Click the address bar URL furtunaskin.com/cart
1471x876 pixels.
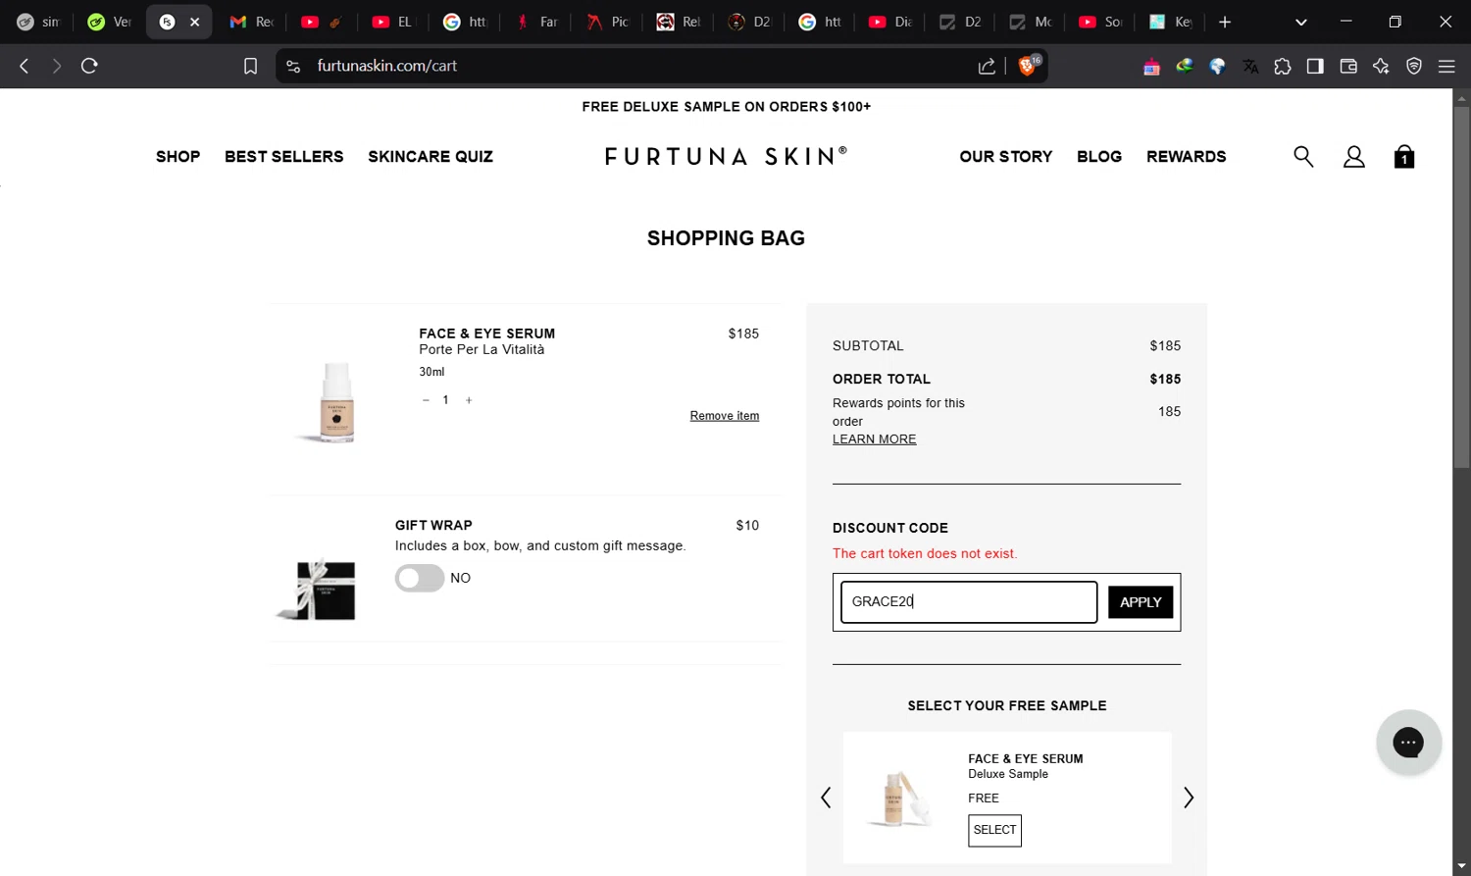[x=387, y=66]
